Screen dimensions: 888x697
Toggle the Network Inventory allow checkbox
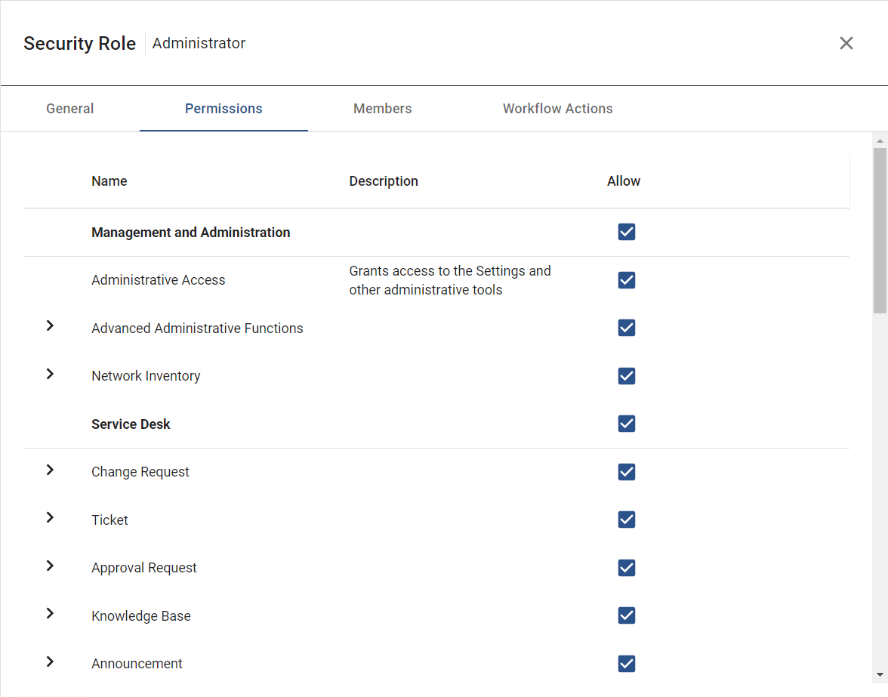click(627, 376)
